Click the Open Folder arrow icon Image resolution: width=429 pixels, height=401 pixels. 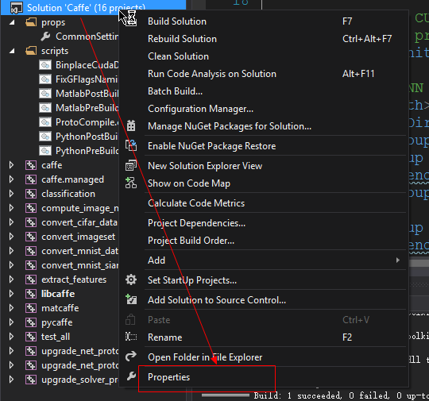point(131,357)
